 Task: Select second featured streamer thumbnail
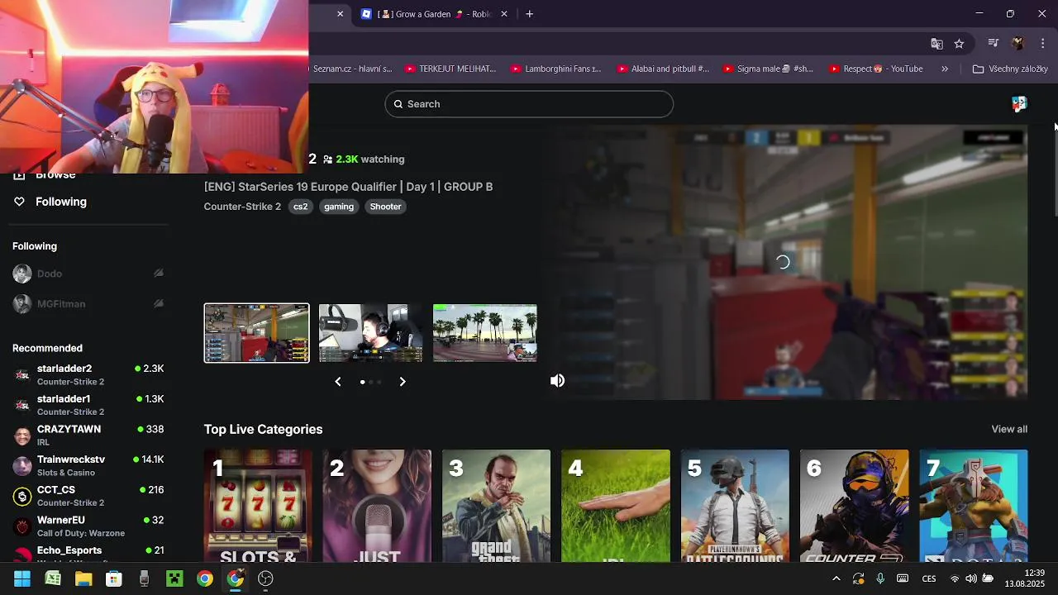(x=370, y=333)
